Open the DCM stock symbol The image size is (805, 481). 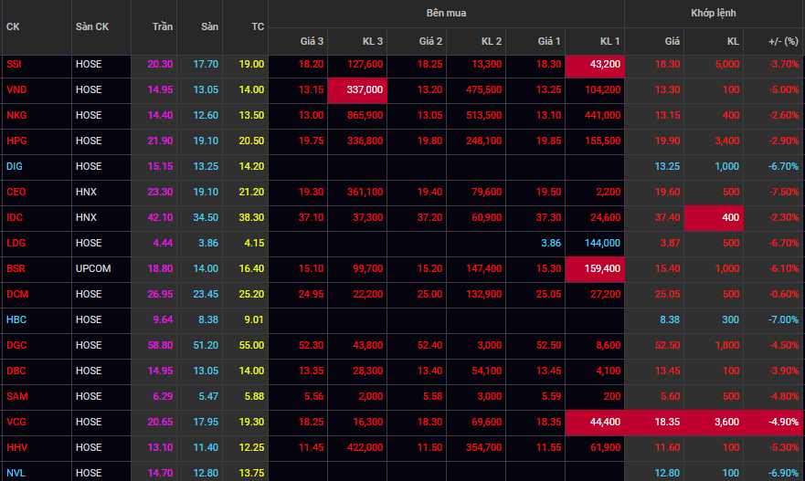[17, 294]
